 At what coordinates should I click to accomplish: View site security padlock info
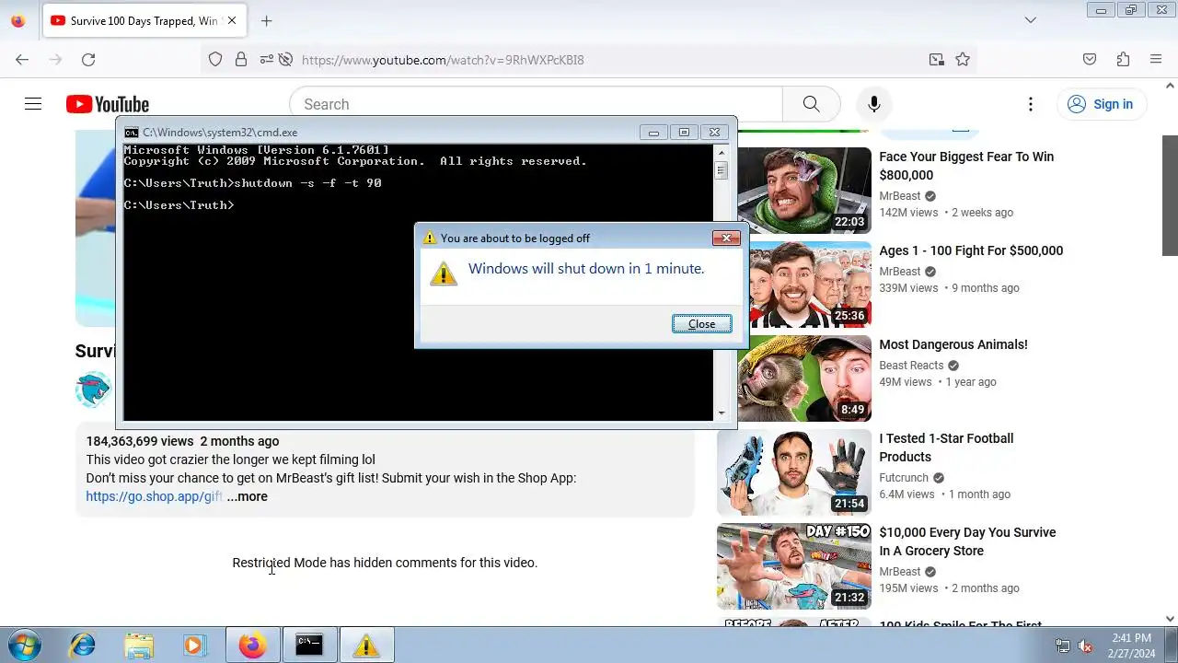pos(241,60)
